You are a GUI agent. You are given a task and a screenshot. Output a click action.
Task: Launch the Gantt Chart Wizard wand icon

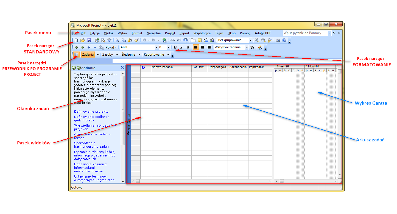[x=260, y=47]
